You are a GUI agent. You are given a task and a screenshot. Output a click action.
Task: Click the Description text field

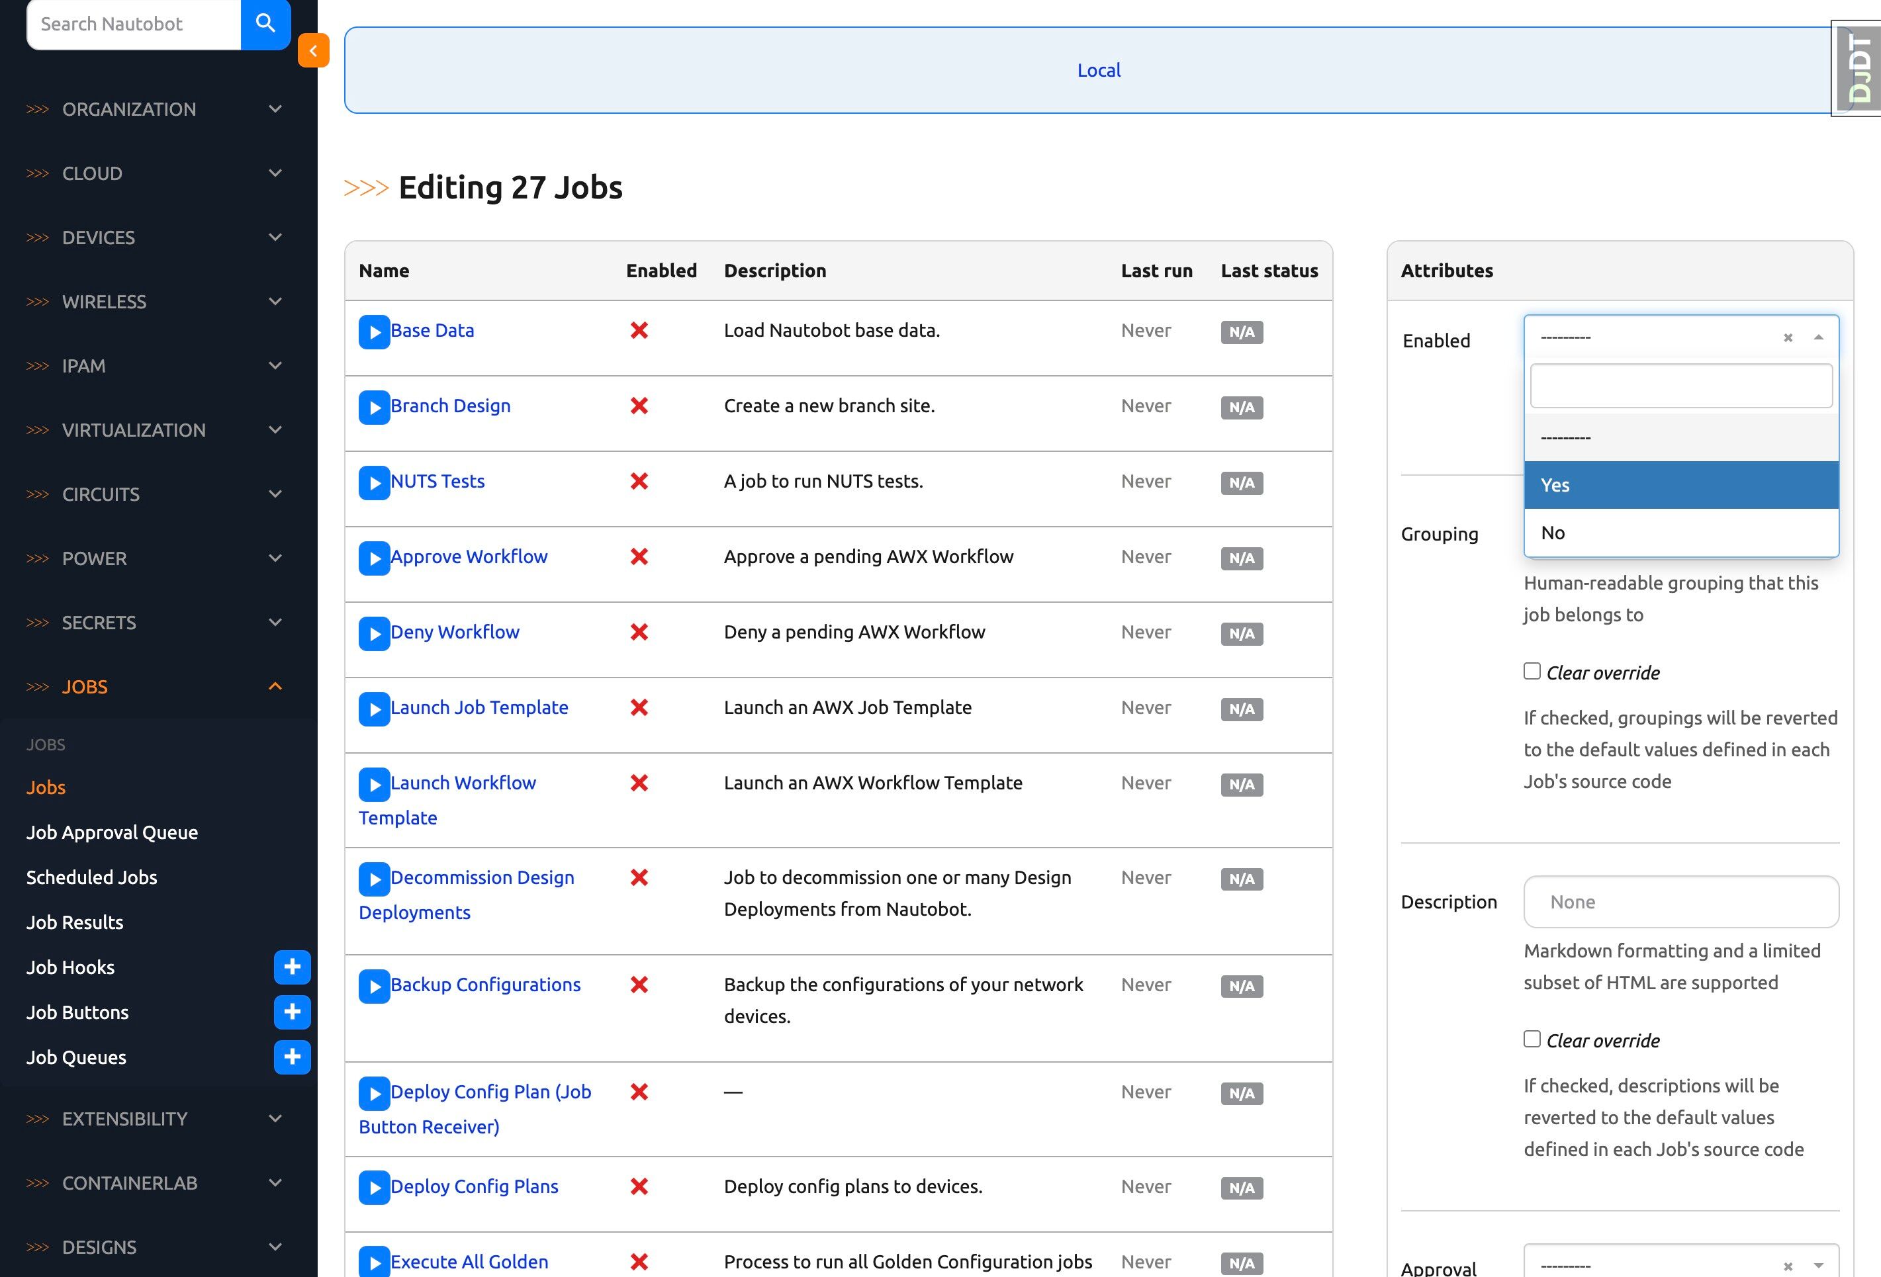point(1680,901)
